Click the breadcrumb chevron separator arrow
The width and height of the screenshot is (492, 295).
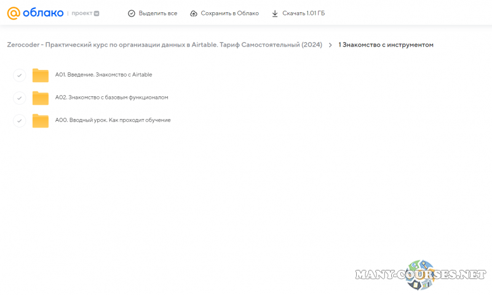coord(330,45)
